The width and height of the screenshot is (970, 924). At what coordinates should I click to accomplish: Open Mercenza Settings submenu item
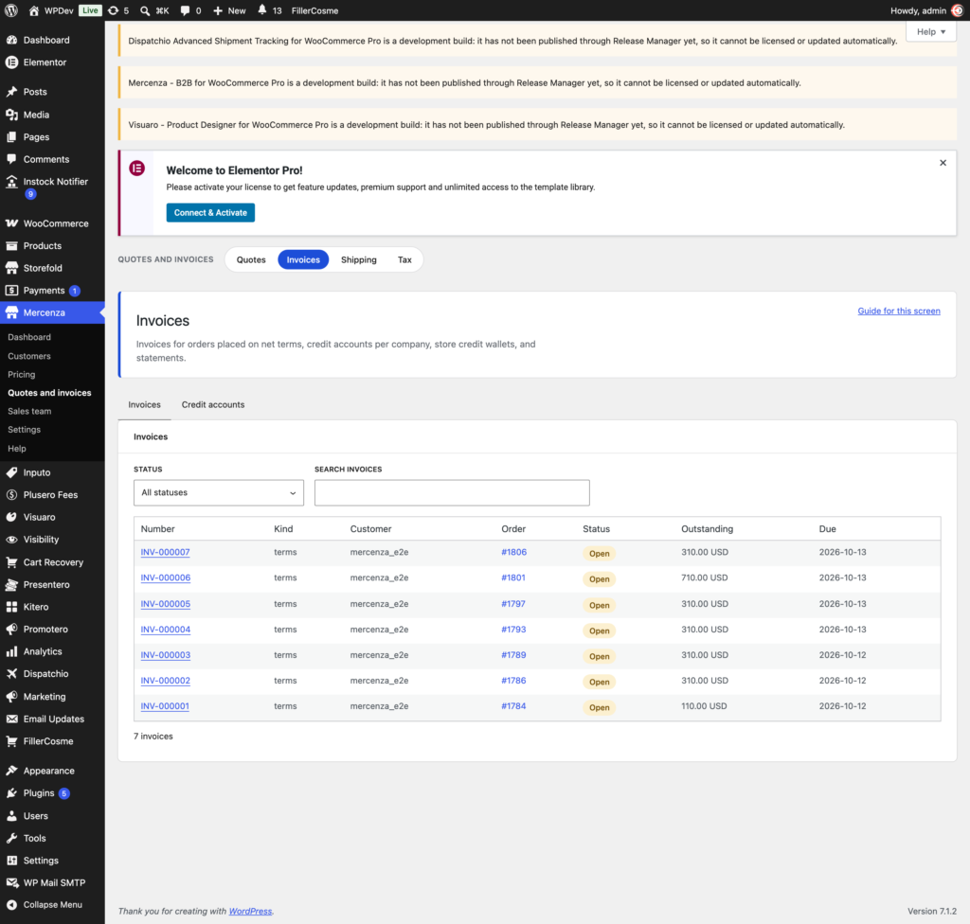(24, 430)
